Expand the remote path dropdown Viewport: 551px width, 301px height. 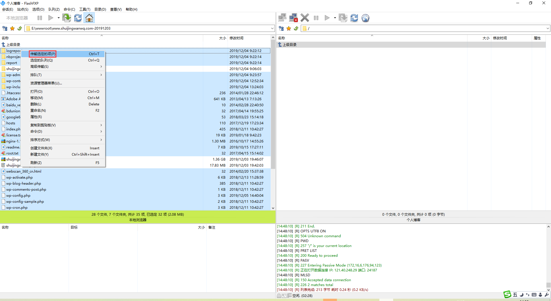coord(548,28)
